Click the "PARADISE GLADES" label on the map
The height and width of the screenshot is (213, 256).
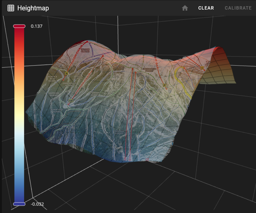click(x=119, y=132)
